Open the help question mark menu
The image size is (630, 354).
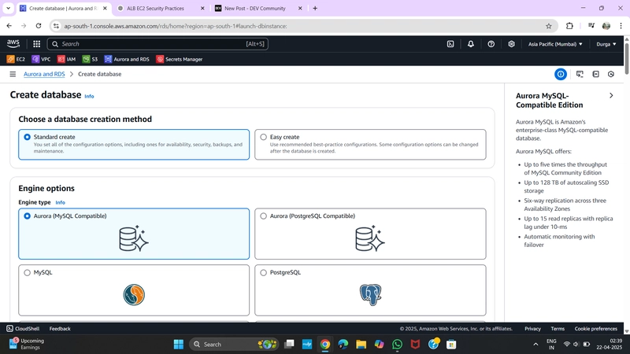coord(491,44)
